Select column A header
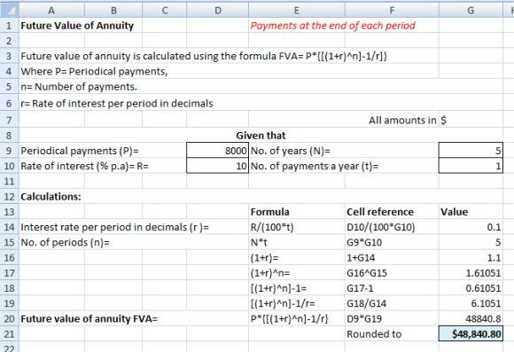The image size is (514, 352). pyautogui.click(x=51, y=10)
